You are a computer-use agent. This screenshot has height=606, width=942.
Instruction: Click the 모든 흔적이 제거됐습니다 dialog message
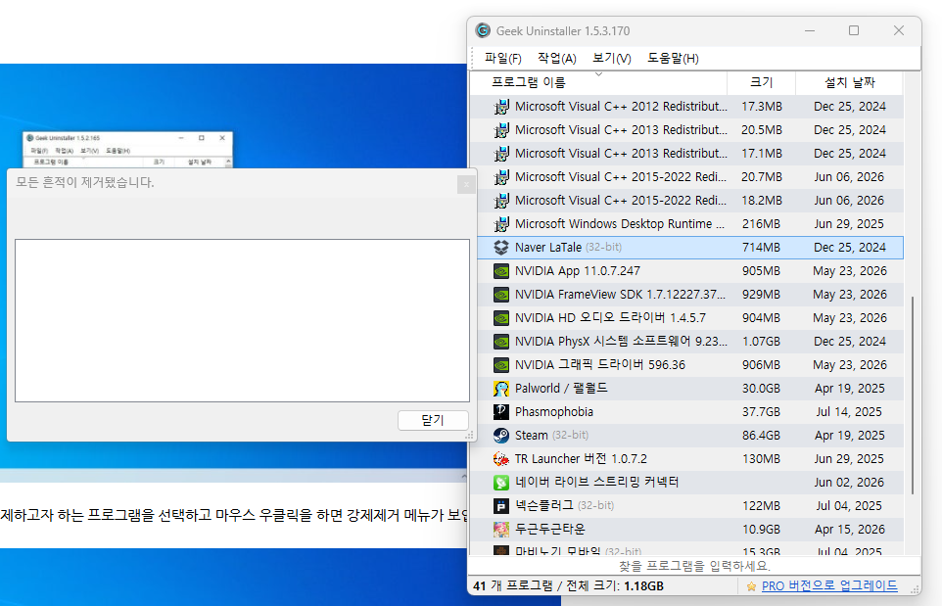(x=85, y=182)
